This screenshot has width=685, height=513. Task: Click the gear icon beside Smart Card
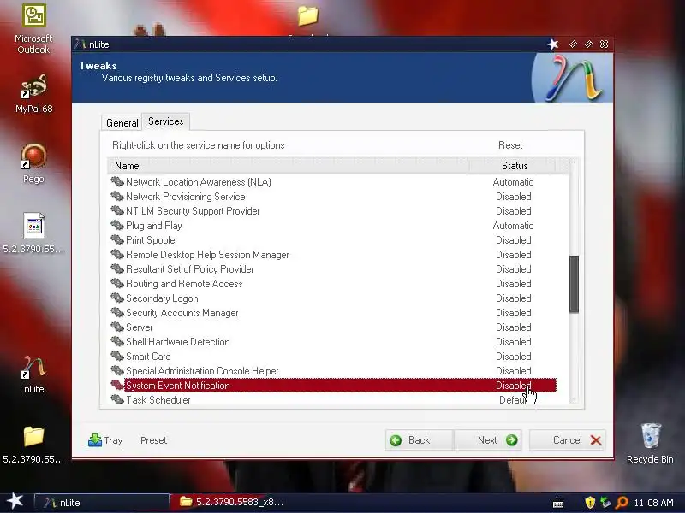point(117,356)
